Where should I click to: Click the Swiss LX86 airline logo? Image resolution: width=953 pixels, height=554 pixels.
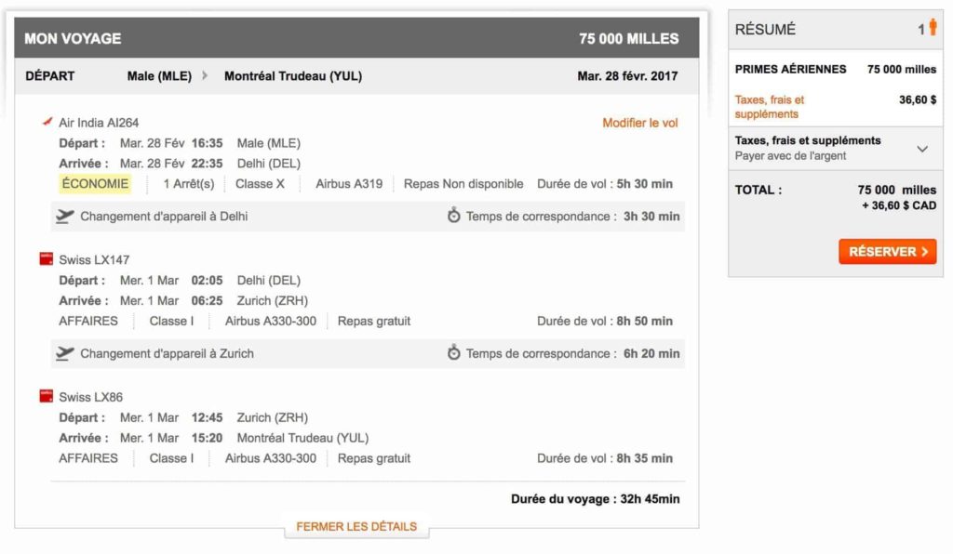[x=47, y=397]
